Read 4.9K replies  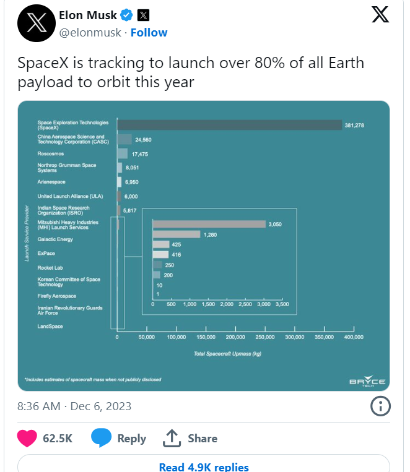point(204,466)
